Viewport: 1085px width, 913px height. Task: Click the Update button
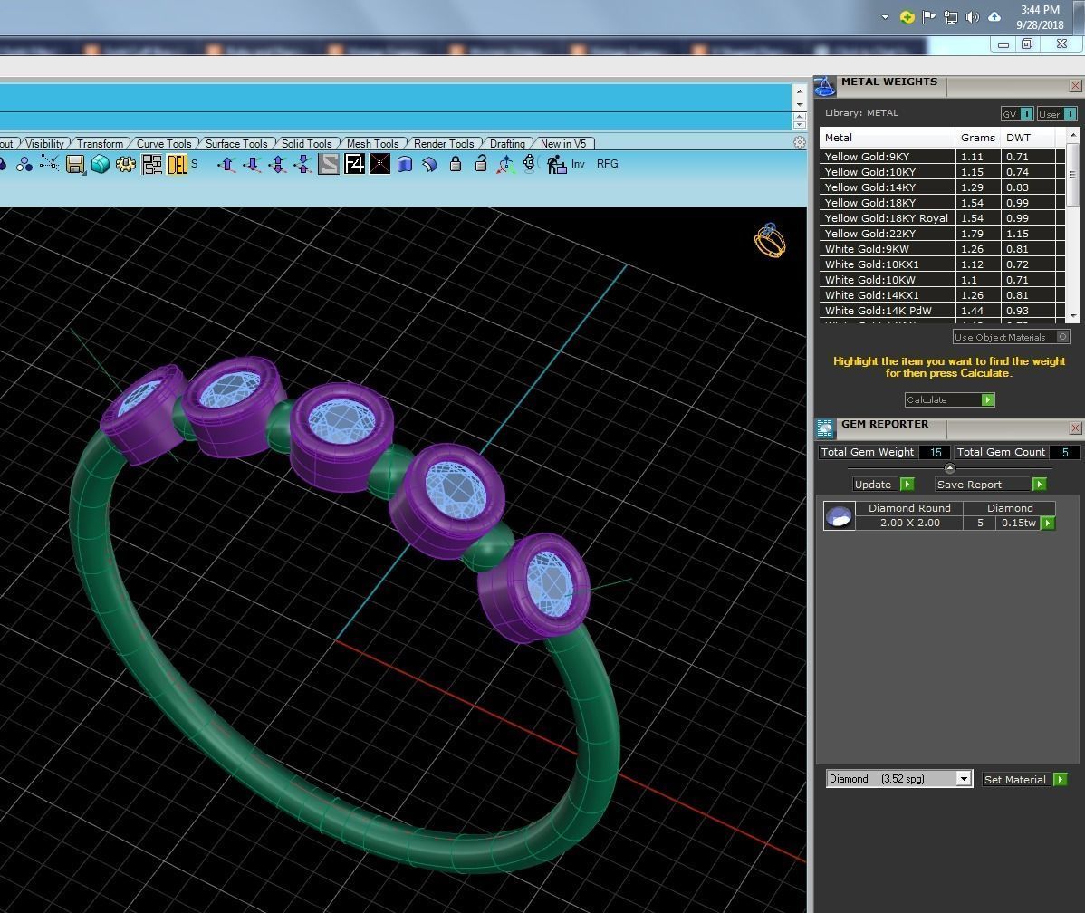pyautogui.click(x=884, y=485)
